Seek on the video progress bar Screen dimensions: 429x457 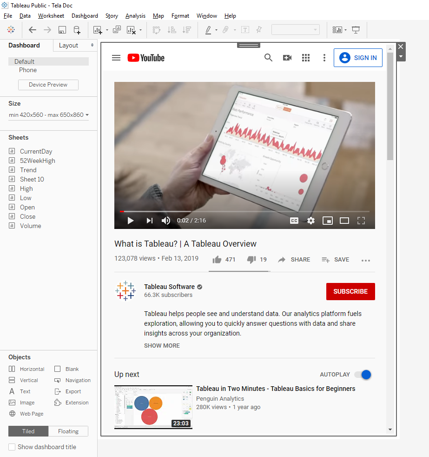(244, 211)
